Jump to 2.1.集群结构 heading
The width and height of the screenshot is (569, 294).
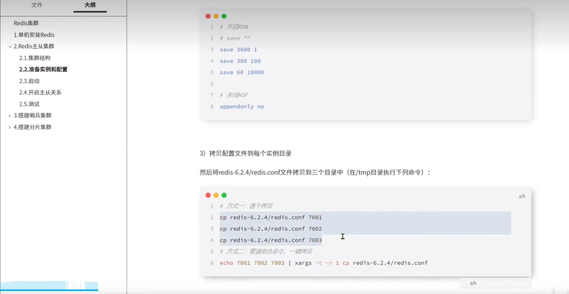[35, 58]
